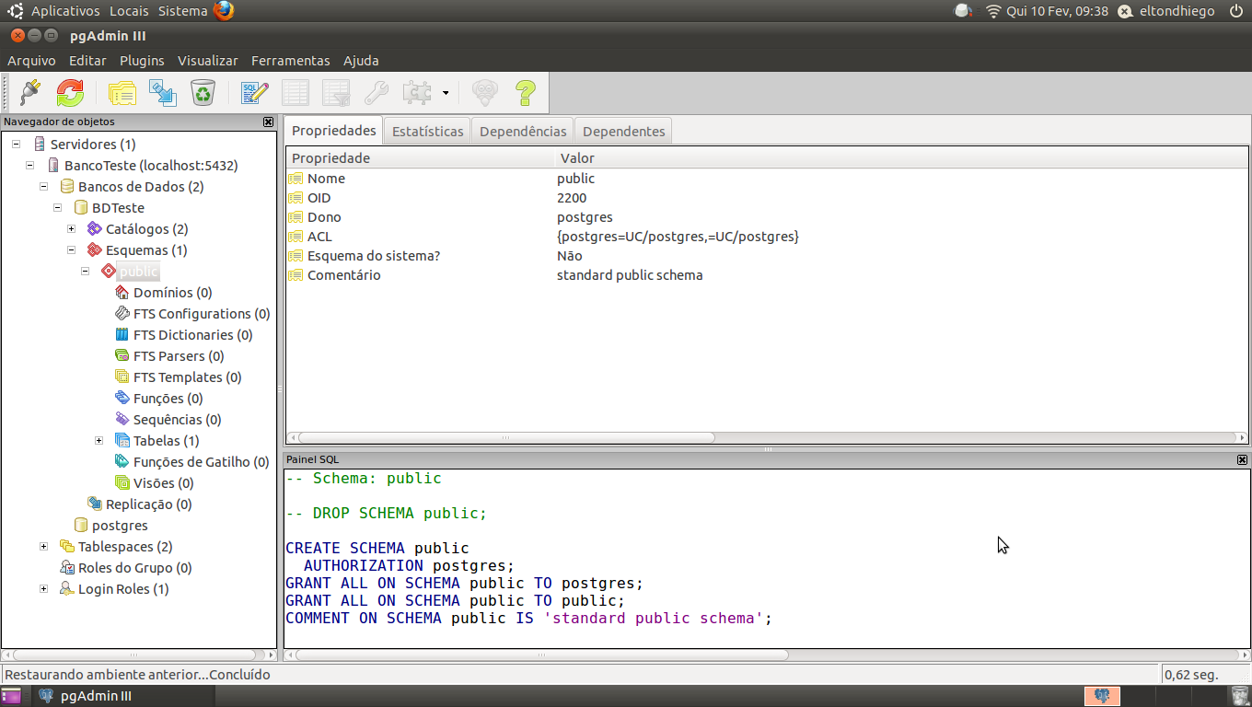This screenshot has height=707, width=1252.
Task: Open help via question mark icon
Action: (525, 92)
